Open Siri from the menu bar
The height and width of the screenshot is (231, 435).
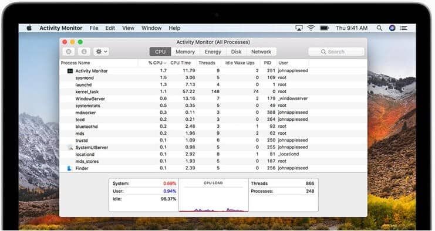(x=392, y=28)
